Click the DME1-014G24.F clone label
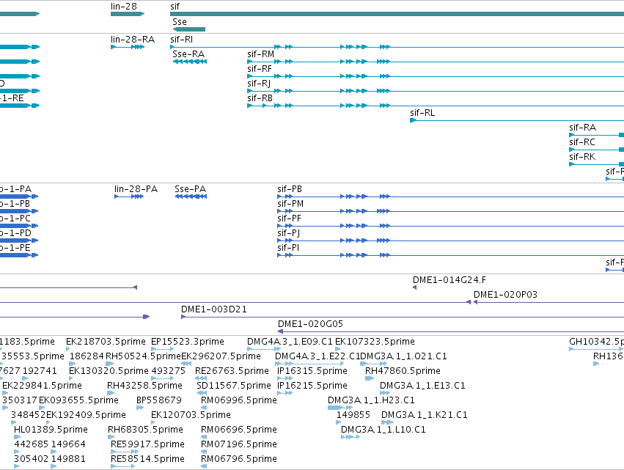 [x=449, y=280]
